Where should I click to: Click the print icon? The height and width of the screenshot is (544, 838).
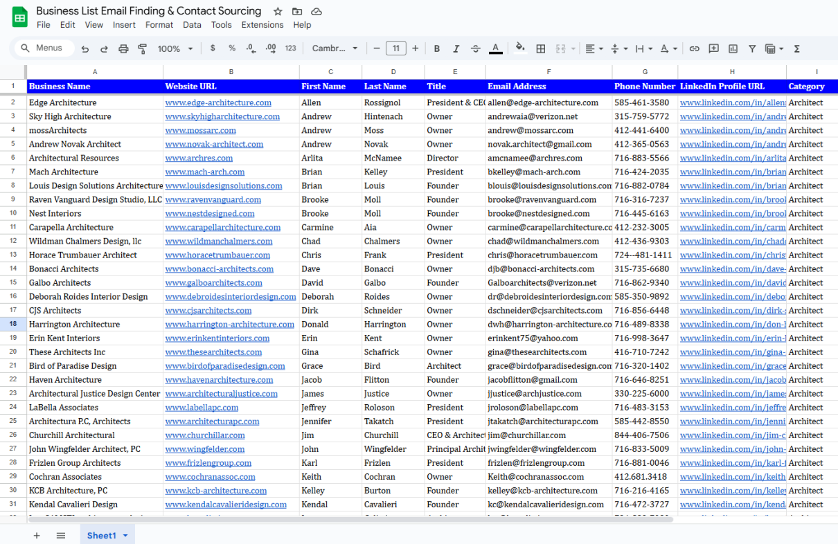(123, 48)
